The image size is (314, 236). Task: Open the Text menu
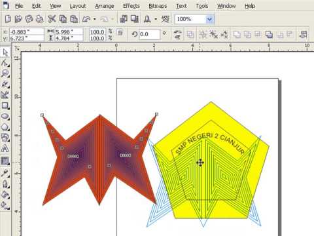tap(181, 6)
